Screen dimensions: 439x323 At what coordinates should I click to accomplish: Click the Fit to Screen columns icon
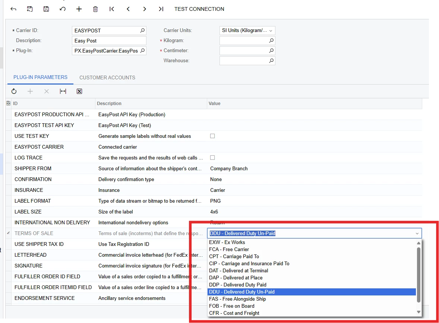63,91
